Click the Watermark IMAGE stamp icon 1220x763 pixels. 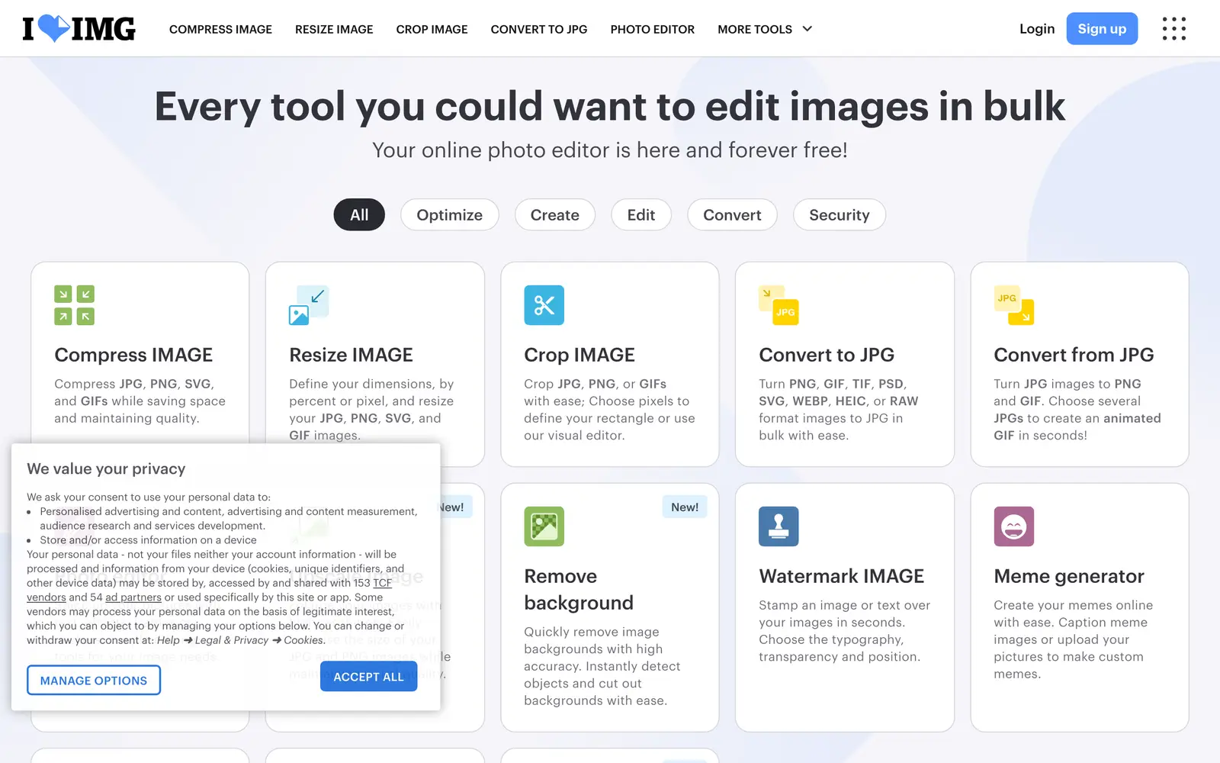779,526
